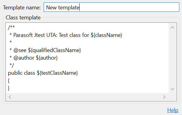Click the lone asterisk comment line
This screenshot has width=182, height=115.
(x=11, y=42)
